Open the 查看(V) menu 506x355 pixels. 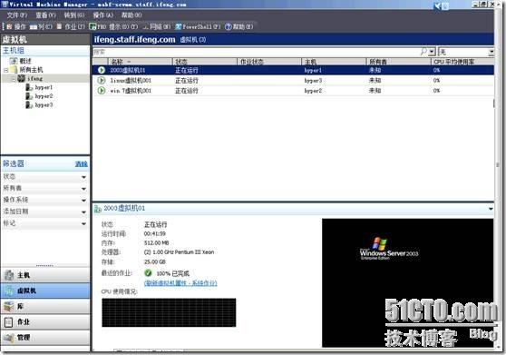point(45,15)
